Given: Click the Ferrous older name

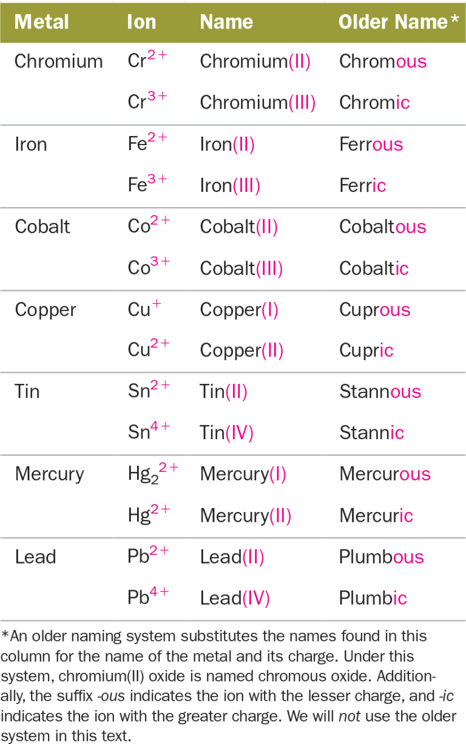Looking at the screenshot, I should point(371,145).
